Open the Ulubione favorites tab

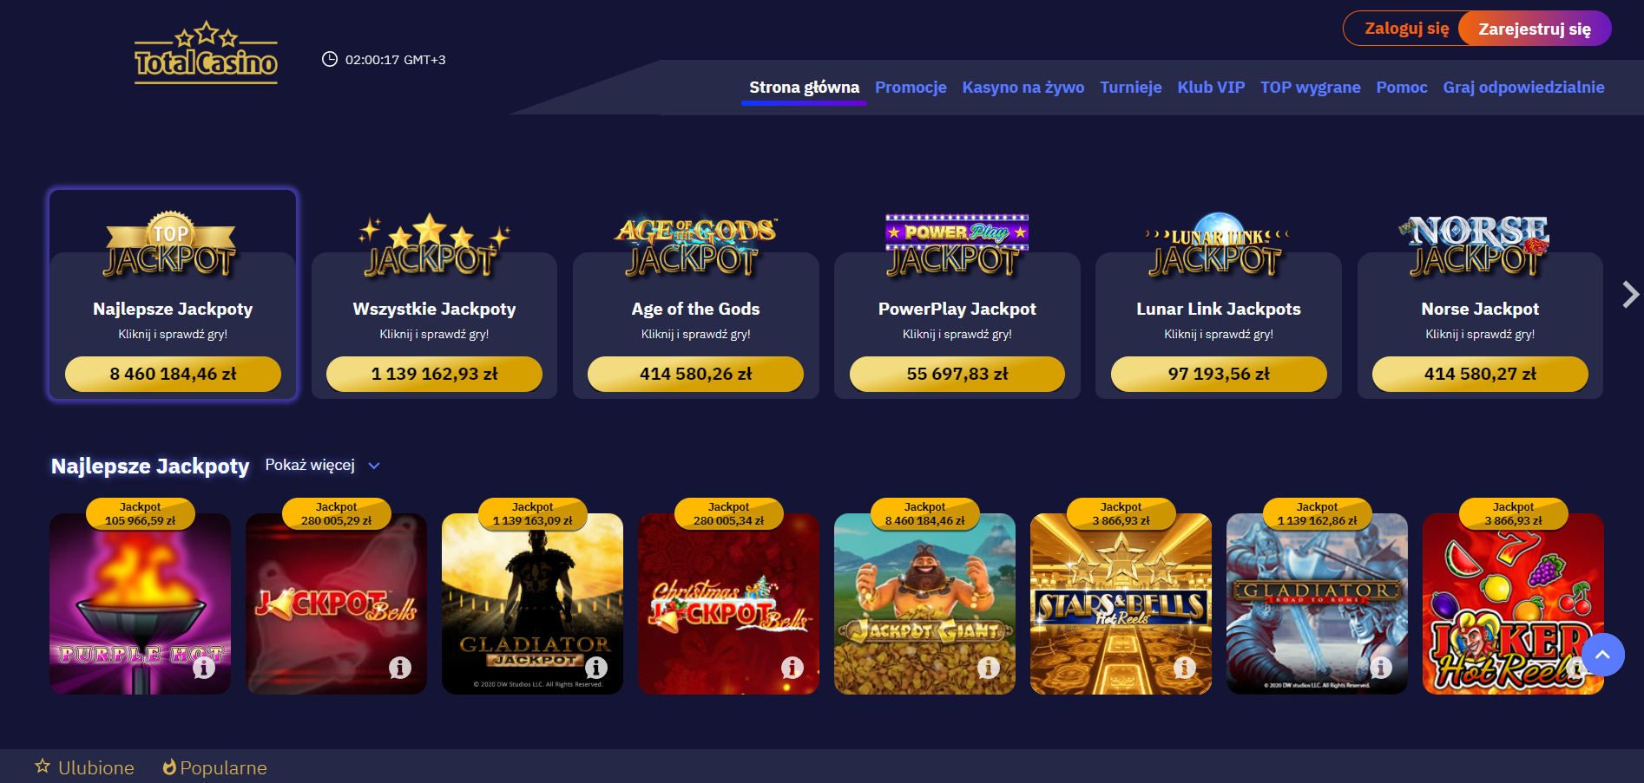tap(84, 767)
